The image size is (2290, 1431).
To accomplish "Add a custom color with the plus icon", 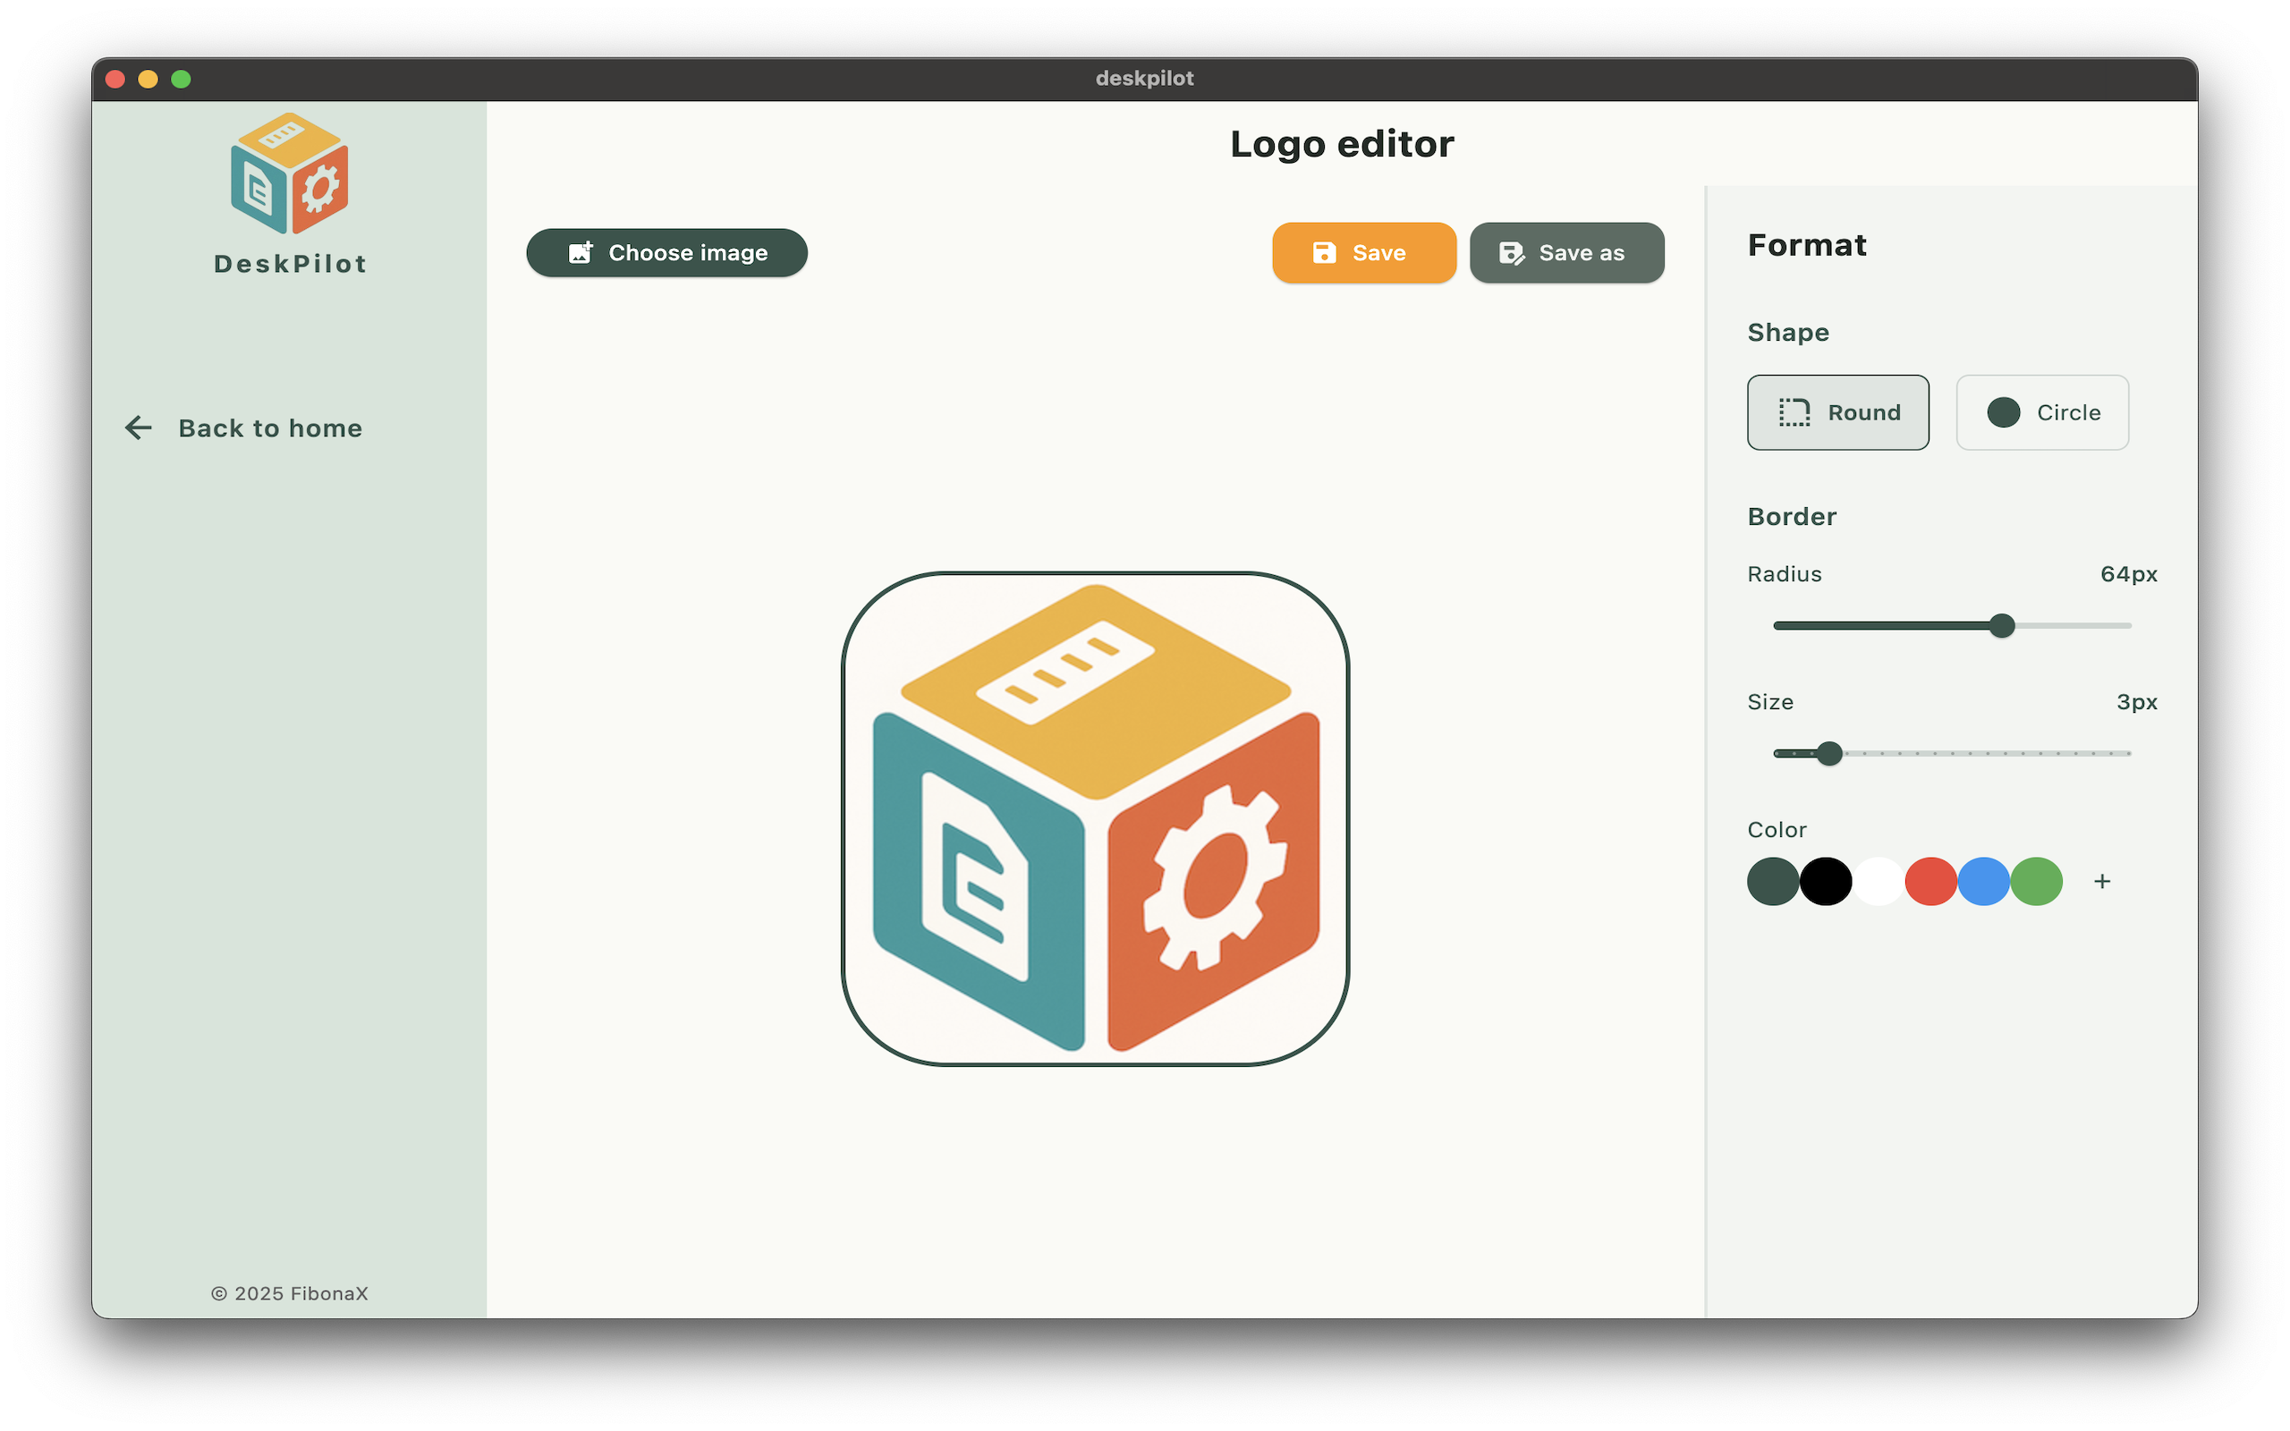I will (x=2101, y=881).
